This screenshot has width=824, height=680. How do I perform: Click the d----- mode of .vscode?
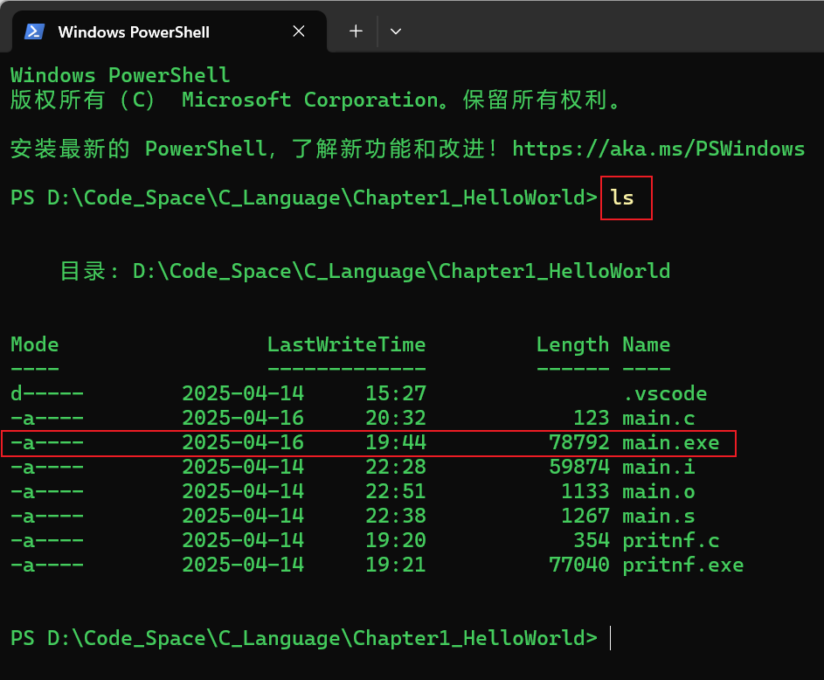point(47,393)
